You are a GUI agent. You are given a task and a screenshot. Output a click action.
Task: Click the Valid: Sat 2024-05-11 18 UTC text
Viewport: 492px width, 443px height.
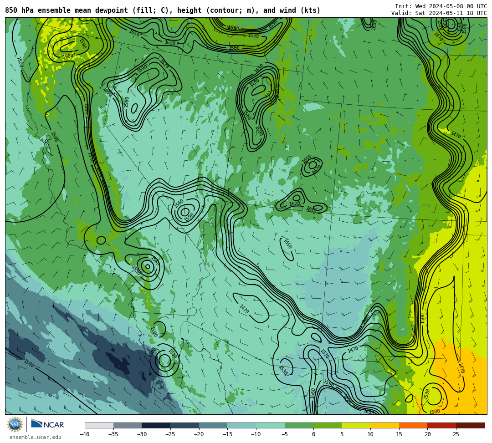point(439,13)
